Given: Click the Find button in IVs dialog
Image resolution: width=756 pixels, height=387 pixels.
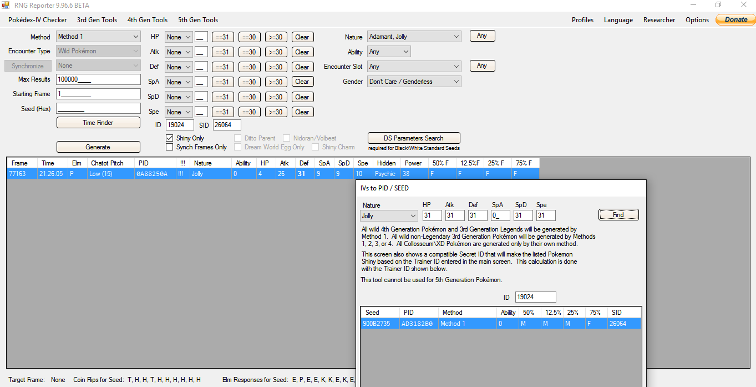Looking at the screenshot, I should click(x=618, y=215).
